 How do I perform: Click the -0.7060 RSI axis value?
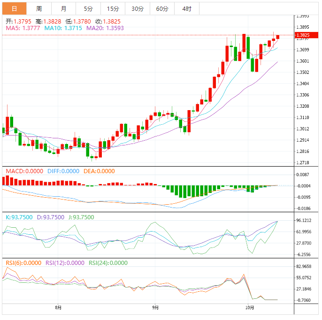303,300
